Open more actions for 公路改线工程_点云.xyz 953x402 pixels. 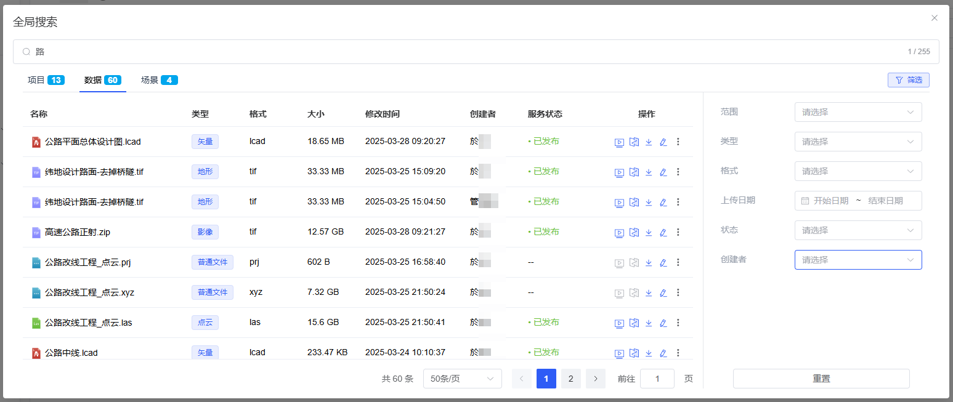tap(678, 293)
